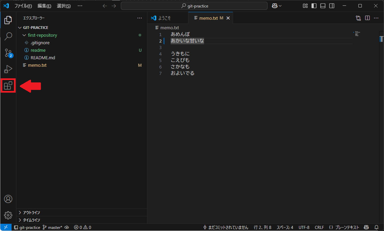Open README.md in the explorer
Image resolution: width=384 pixels, height=231 pixels.
[43, 58]
